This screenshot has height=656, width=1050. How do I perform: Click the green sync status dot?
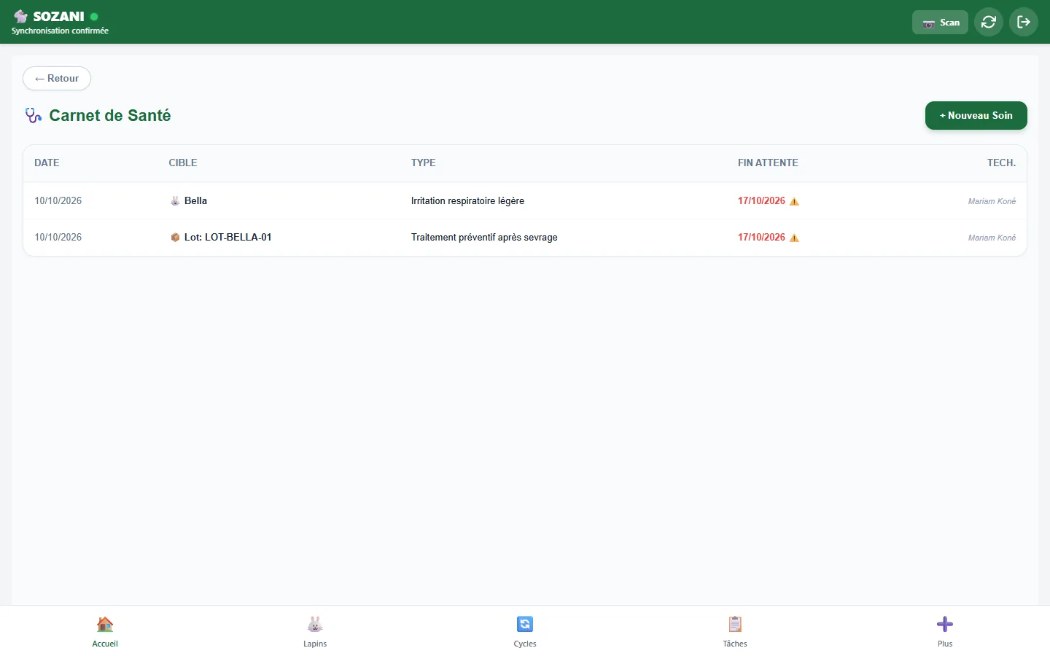[94, 16]
